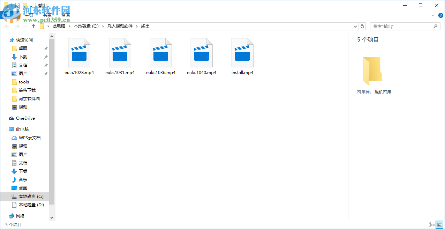Select pinned 桌面 folder under Quick access
This screenshot has height=229, width=445.
(23, 49)
